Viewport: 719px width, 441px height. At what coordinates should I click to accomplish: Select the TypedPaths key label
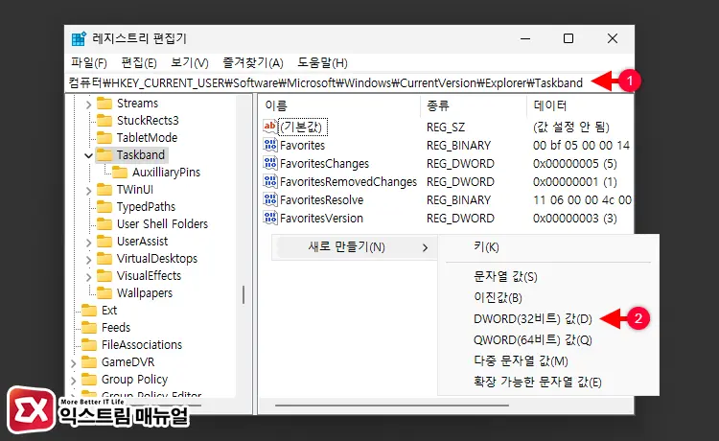coord(146,207)
